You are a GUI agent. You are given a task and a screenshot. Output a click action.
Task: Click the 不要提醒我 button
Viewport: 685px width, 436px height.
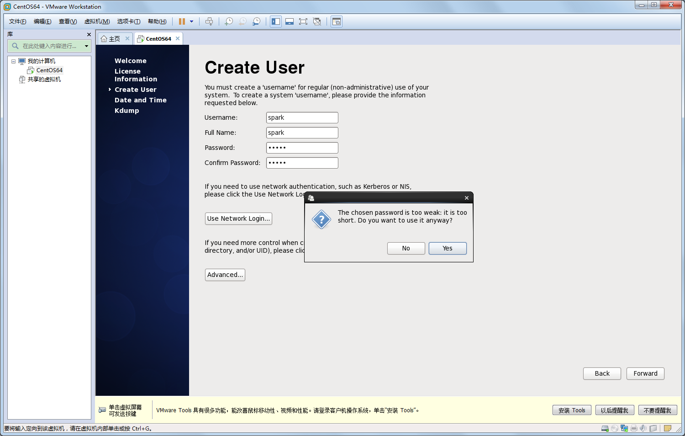[658, 410]
